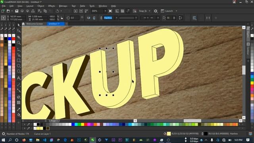Viewport: 254px width, 143px height.
Task: Click the horizontal scrollbar thumb
Action: (192, 121)
